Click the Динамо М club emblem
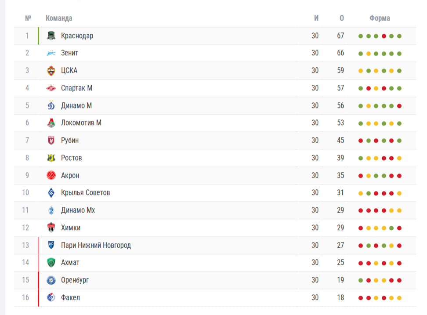The height and width of the screenshot is (315, 427). click(51, 105)
